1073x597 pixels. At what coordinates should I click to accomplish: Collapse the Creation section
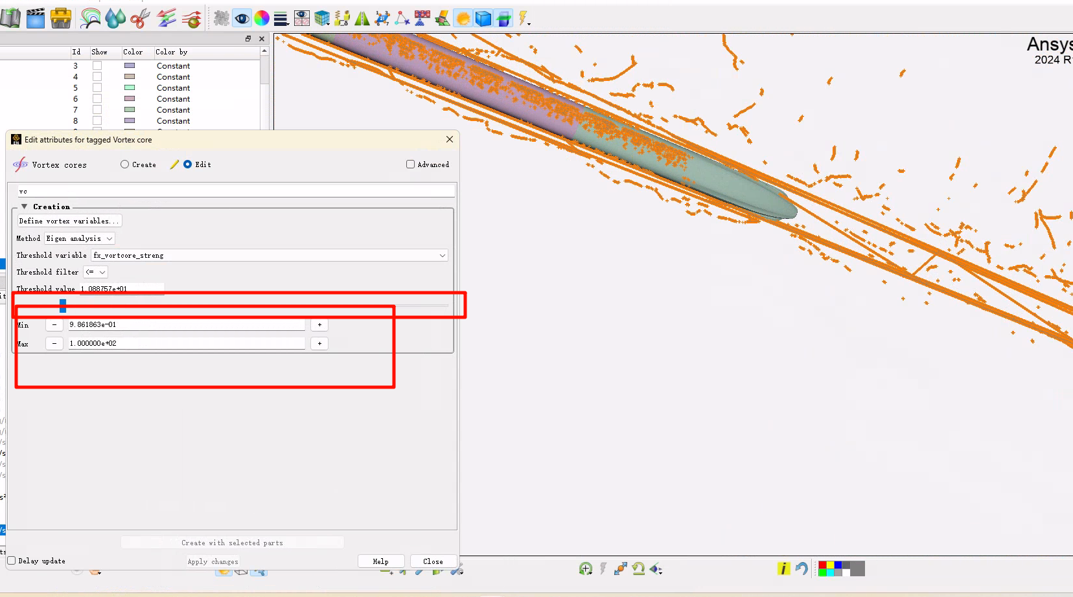[25, 207]
